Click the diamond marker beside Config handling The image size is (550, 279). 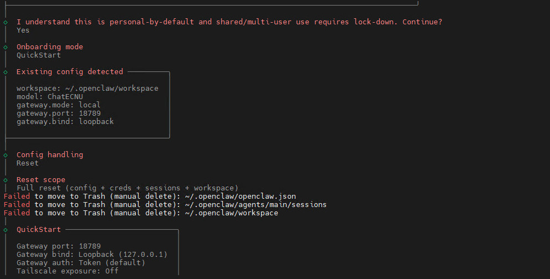pos(6,155)
